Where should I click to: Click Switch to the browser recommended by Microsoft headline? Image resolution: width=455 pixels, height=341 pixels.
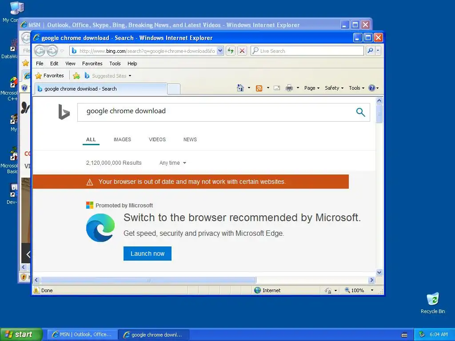tap(242, 218)
